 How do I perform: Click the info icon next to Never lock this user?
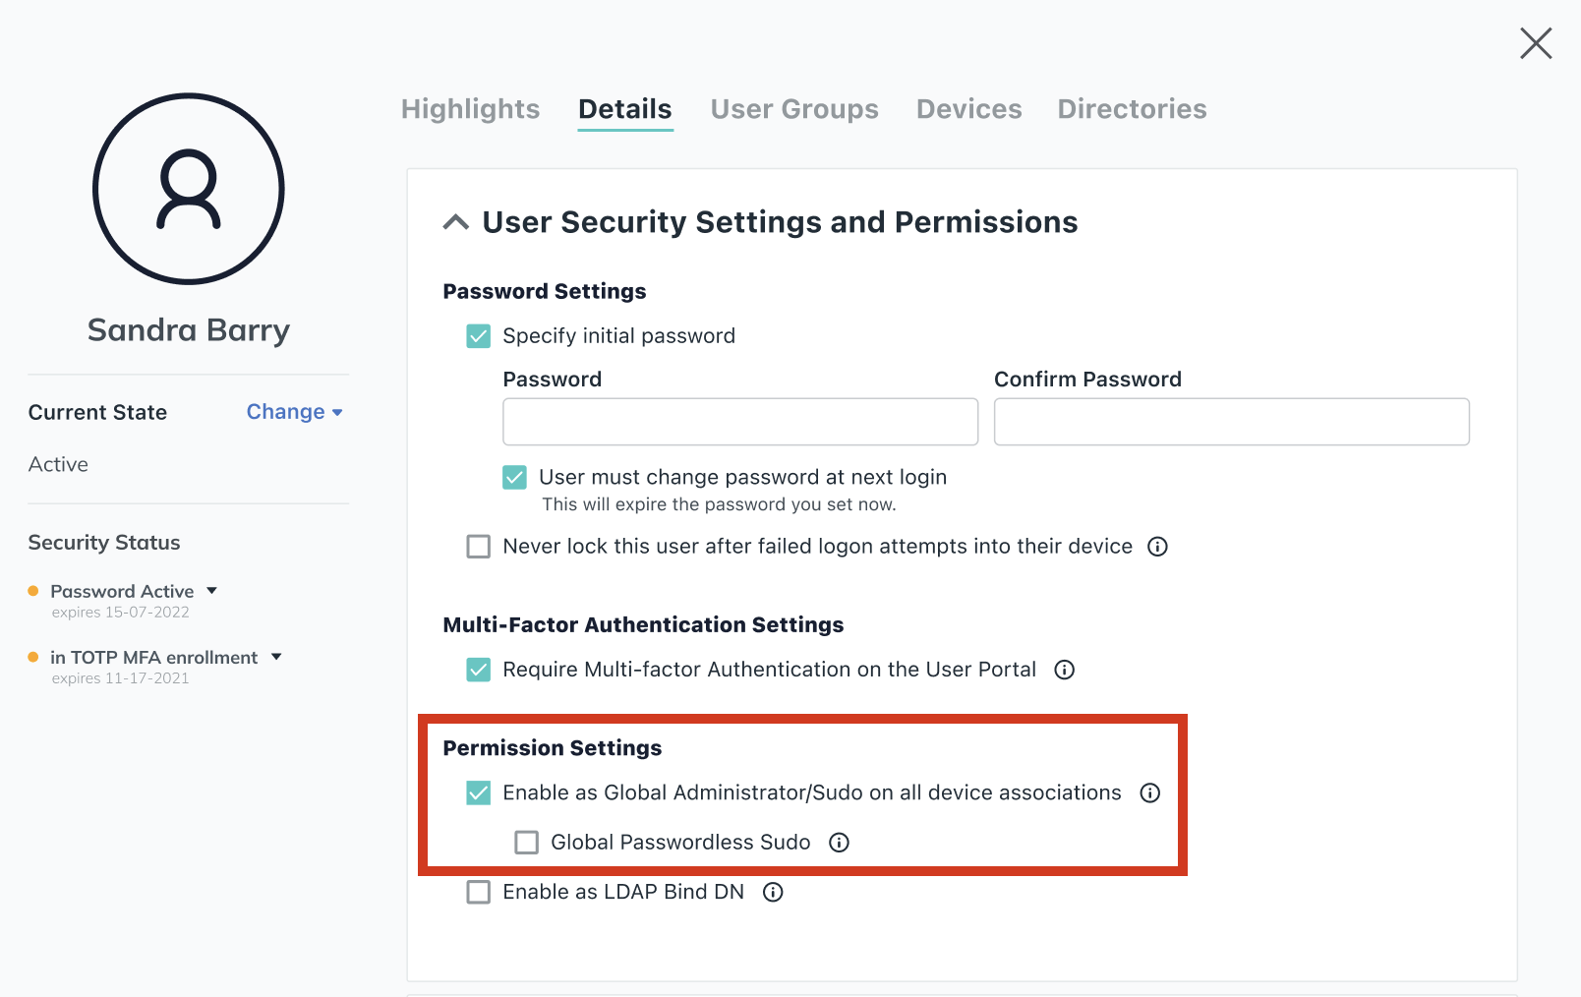[x=1158, y=547]
